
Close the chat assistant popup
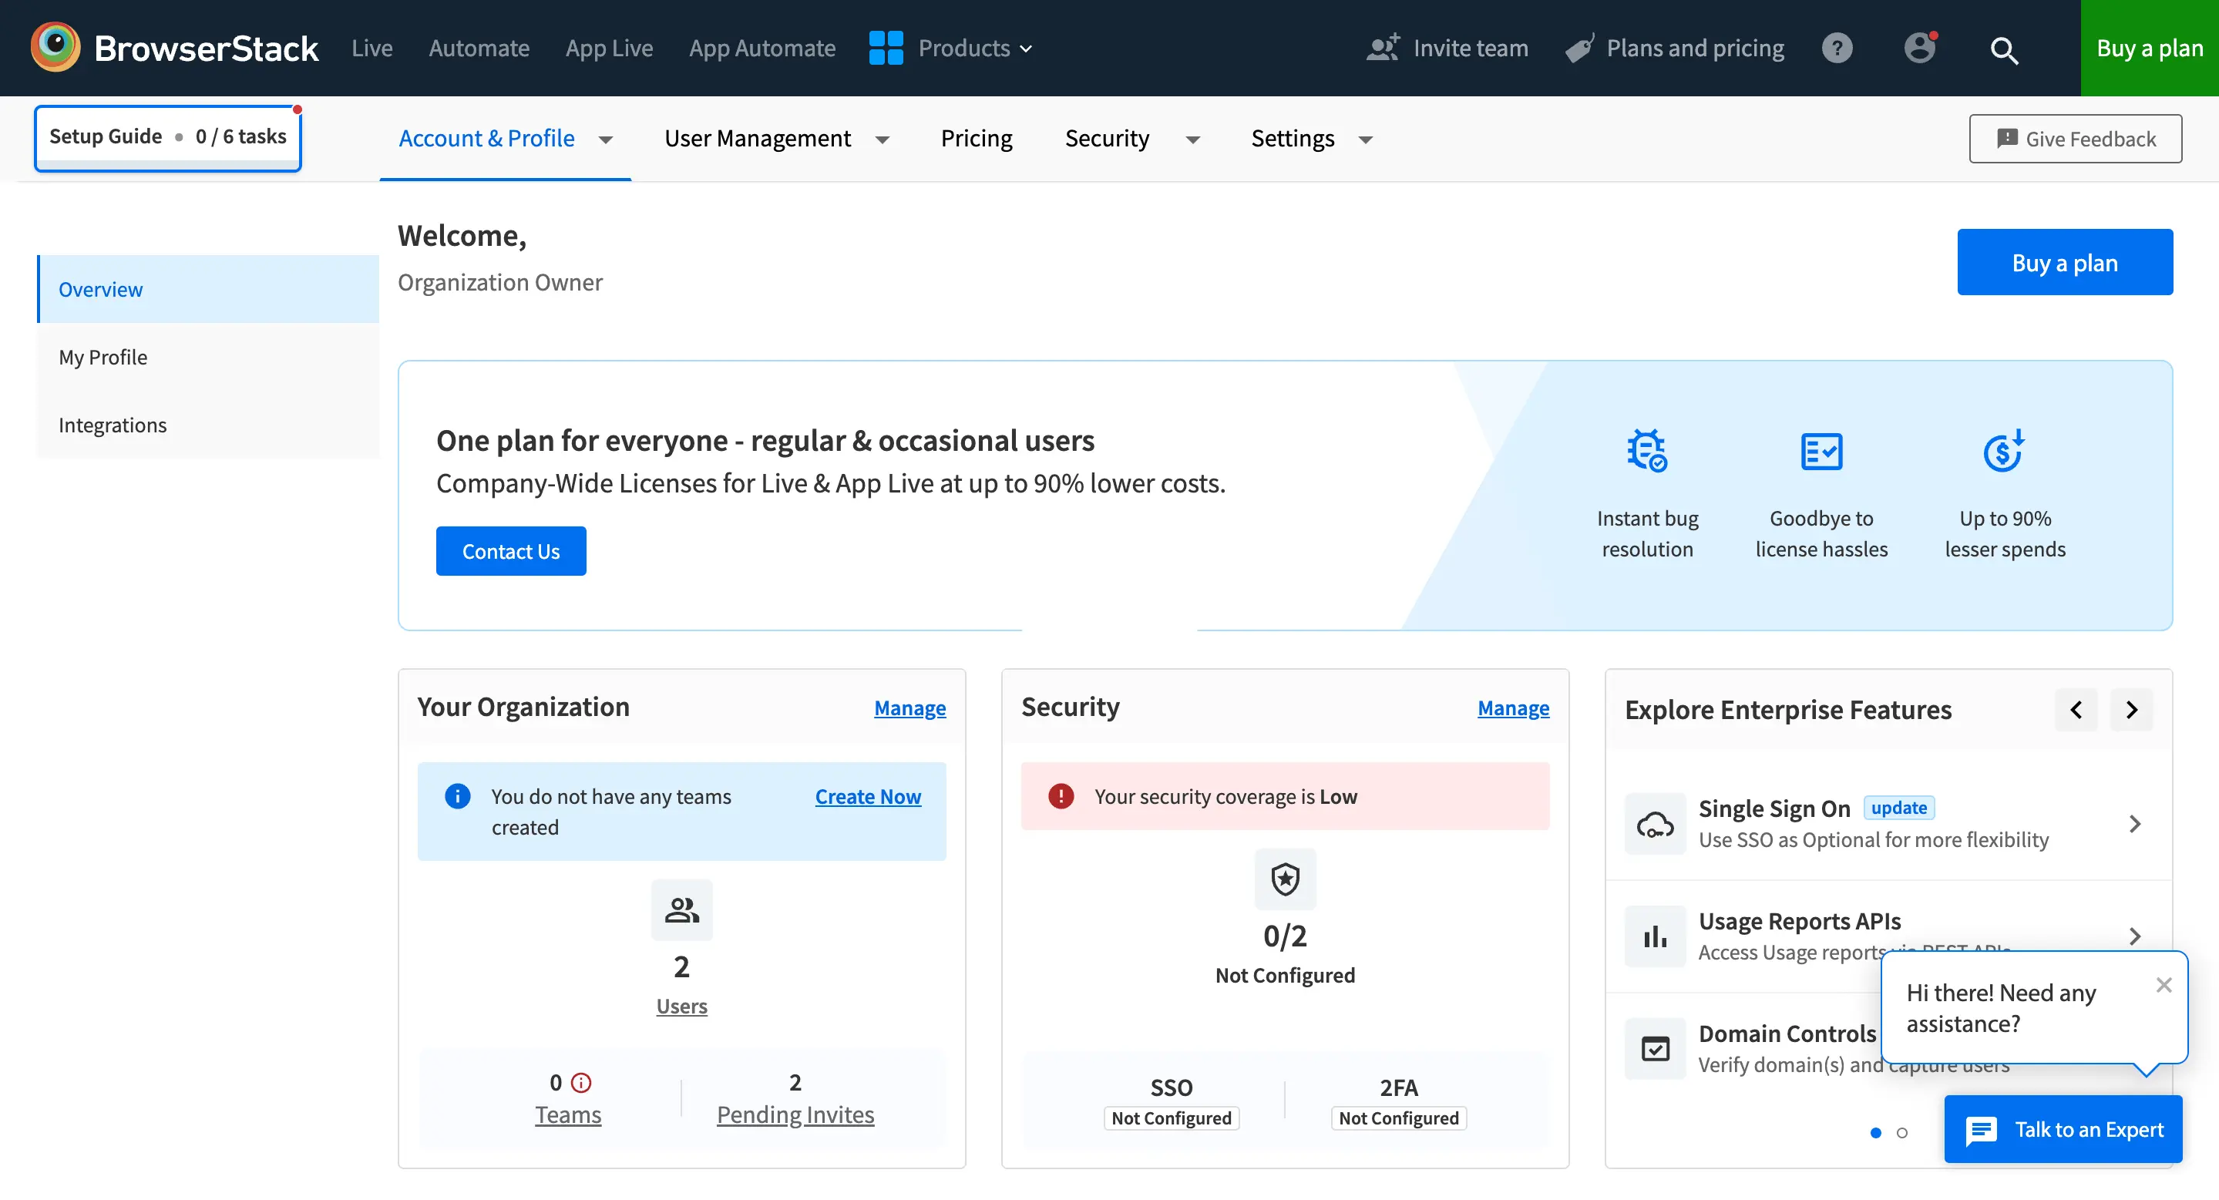click(x=2161, y=984)
